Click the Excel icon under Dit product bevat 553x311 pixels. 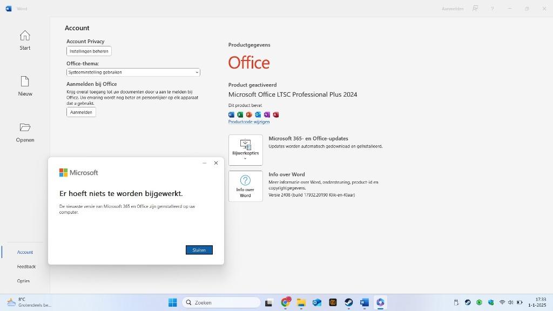pyautogui.click(x=240, y=114)
